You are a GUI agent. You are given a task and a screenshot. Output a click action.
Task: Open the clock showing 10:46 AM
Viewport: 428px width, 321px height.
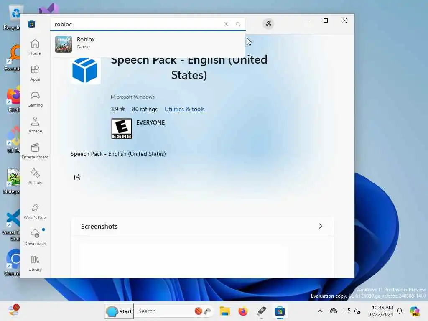click(x=380, y=311)
